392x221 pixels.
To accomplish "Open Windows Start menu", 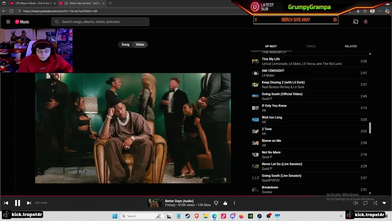I will pos(115,216).
